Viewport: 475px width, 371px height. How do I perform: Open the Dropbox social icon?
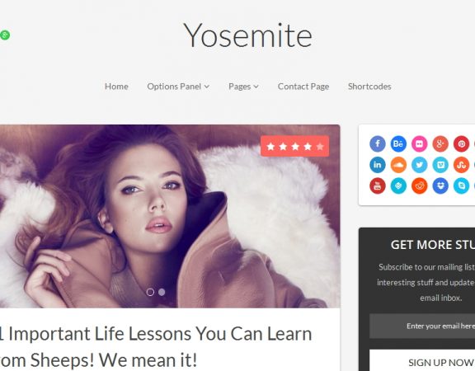[440, 185]
